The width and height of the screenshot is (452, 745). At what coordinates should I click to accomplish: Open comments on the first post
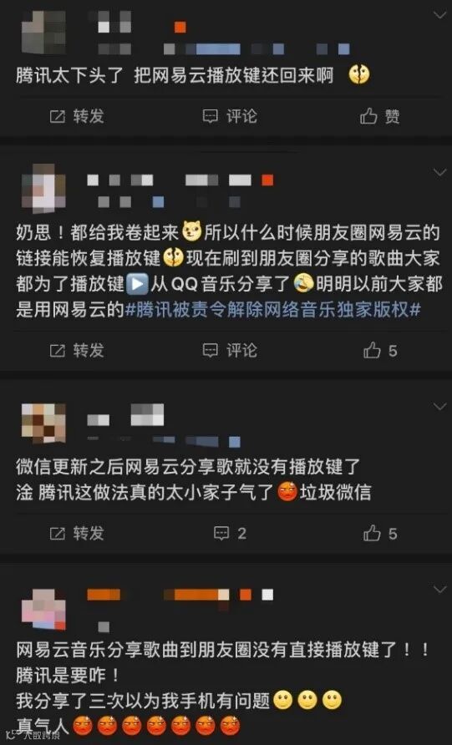tap(230, 116)
